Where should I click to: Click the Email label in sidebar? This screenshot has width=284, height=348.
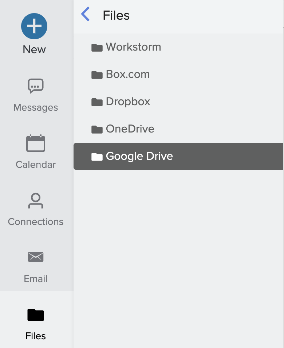pos(36,279)
